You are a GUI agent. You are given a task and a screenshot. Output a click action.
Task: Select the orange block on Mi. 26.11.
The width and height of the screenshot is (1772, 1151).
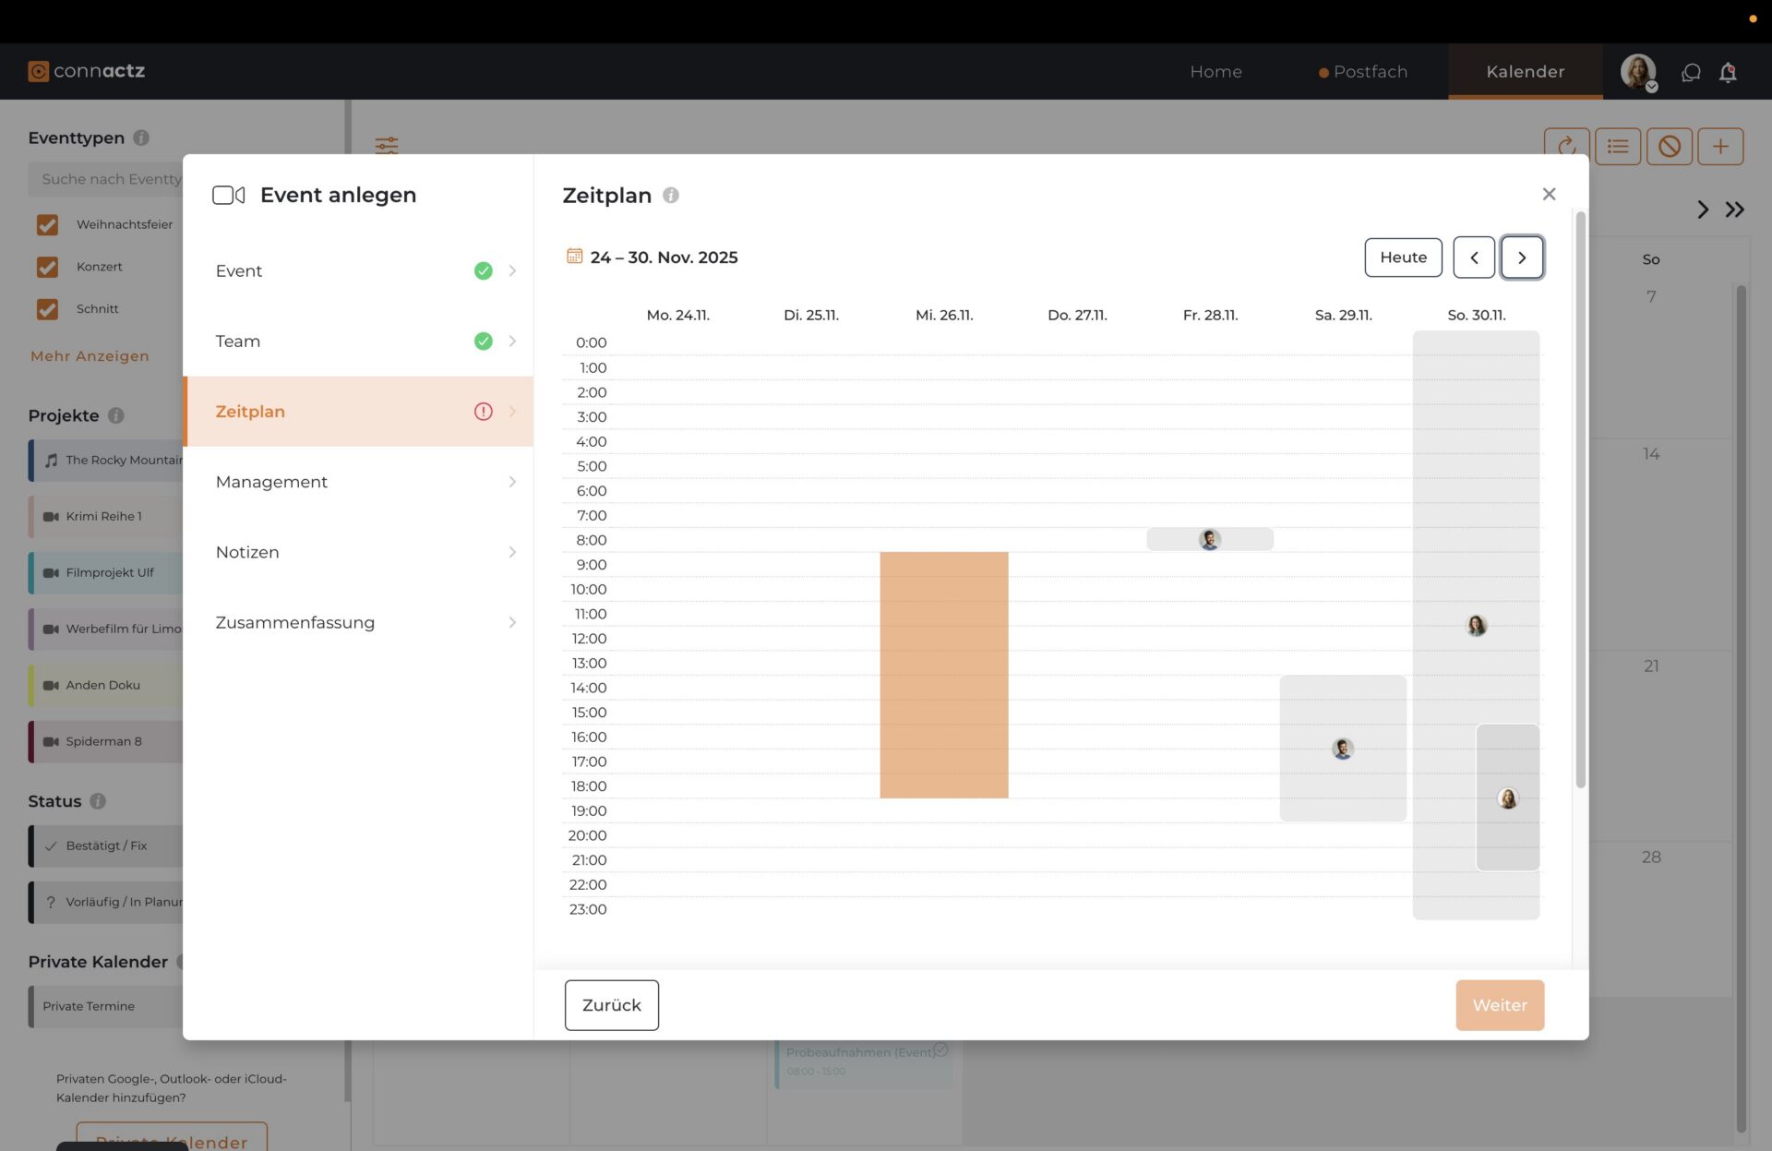(943, 675)
